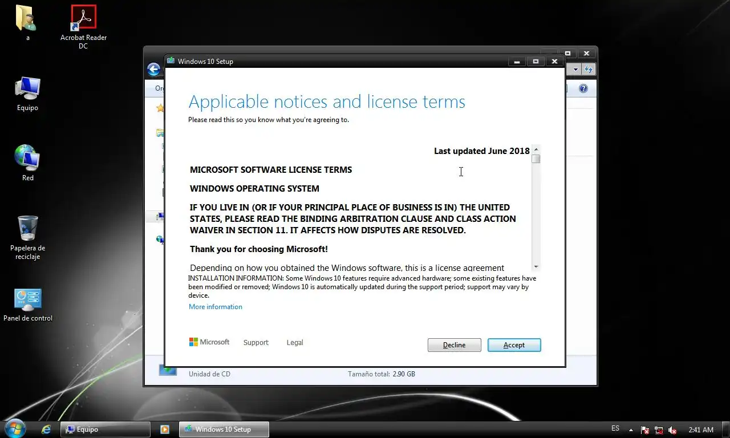Screen dimensions: 730x438
Task: Click the Explorer refresh arrows icon
Action: [589, 70]
